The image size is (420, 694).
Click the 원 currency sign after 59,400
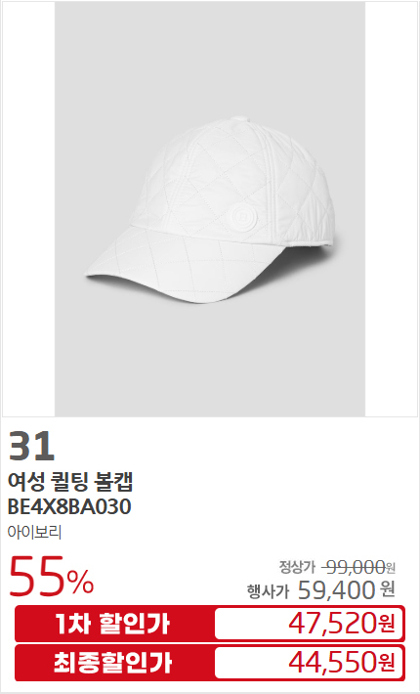[x=388, y=589]
